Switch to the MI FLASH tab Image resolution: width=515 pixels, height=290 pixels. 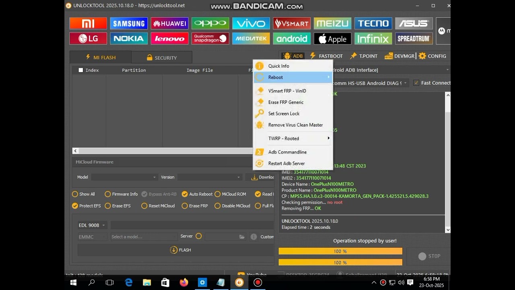[100, 58]
